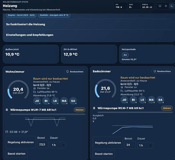Image resolution: width=175 pixels, height=160 pixels.
Task: Click the Kepler lernt (0/3 · 0/3) chip
Action: (x=21, y=15)
